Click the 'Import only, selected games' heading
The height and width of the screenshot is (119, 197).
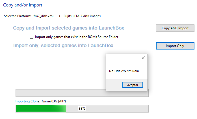click(63, 45)
